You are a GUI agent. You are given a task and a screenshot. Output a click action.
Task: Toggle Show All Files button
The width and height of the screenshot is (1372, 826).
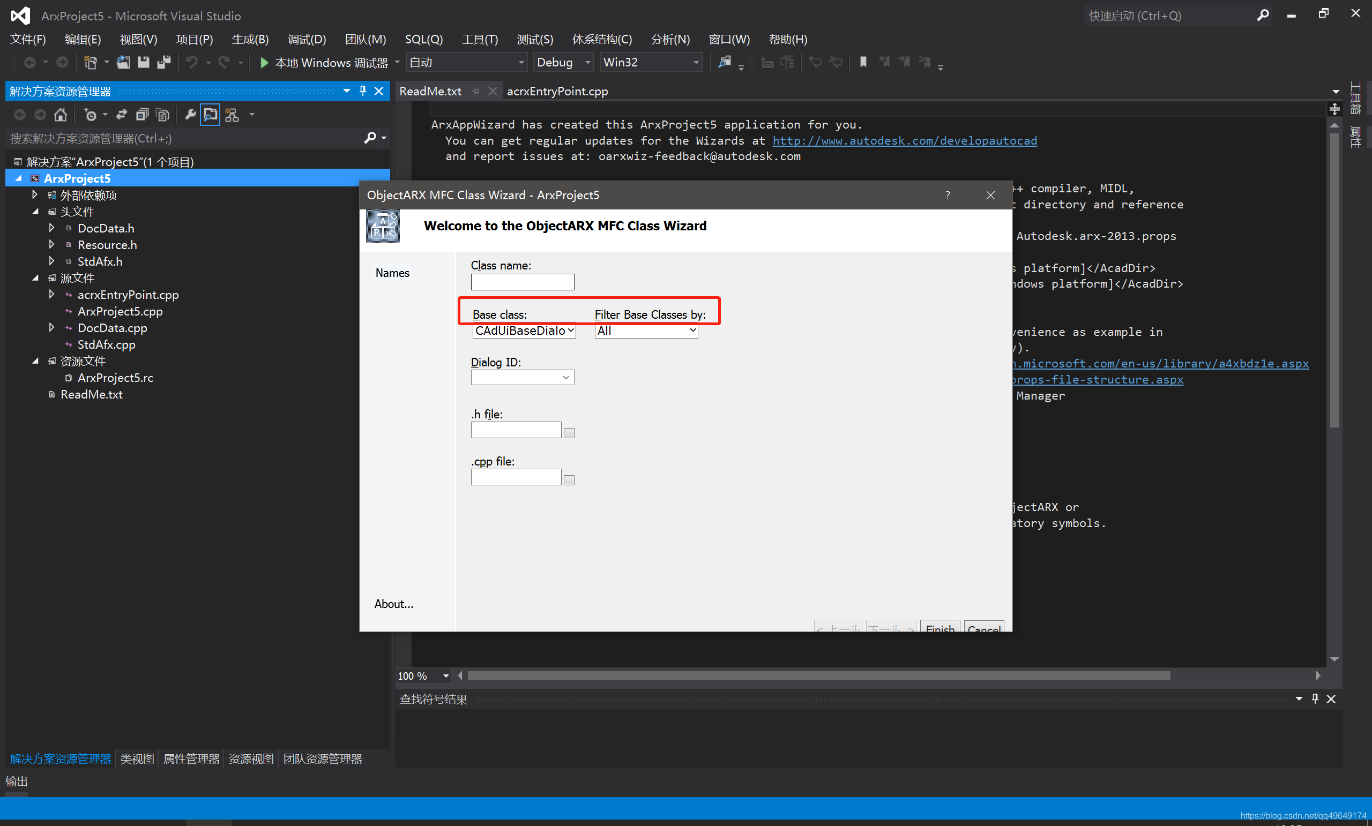pos(162,115)
